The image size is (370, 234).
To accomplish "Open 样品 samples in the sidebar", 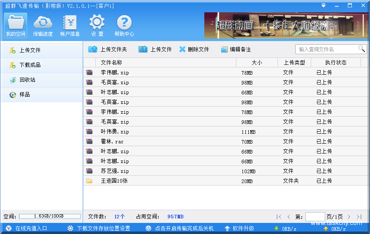I will tap(25, 94).
